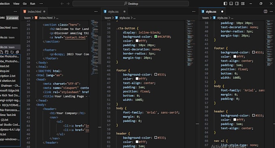This screenshot has width=275, height=148.
Task: Select the 'lime Text.lnk' file in Explorer
Action: 10,115
